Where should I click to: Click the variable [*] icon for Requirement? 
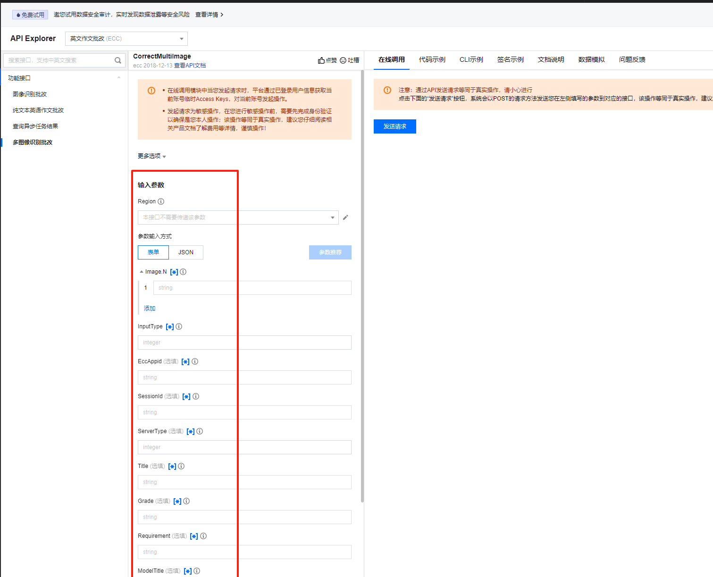(x=194, y=536)
